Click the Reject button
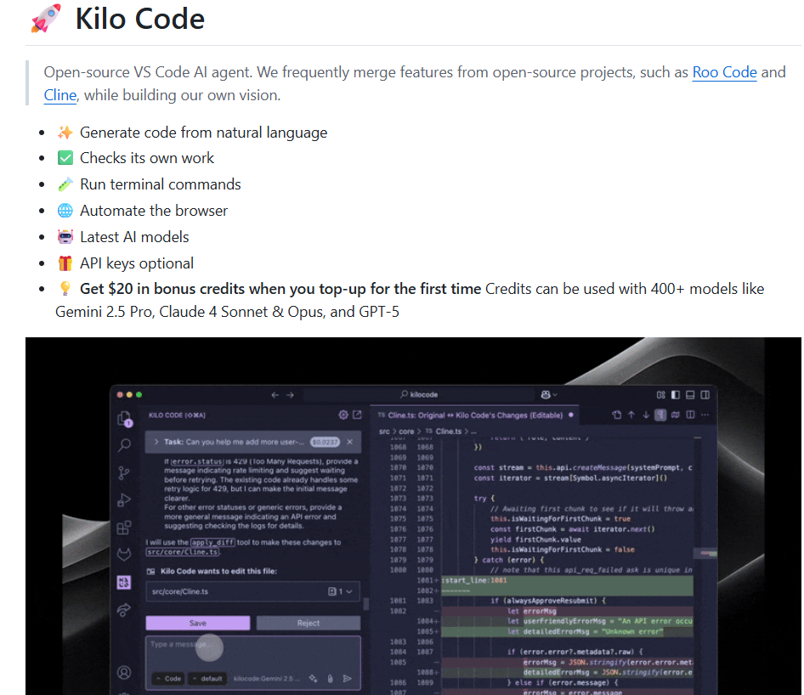The image size is (804, 695). [309, 624]
